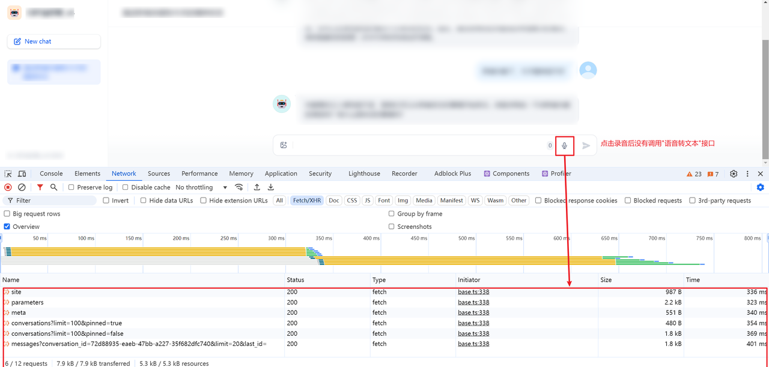Filter requests by JS type
Image resolution: width=769 pixels, height=367 pixels.
coord(367,201)
